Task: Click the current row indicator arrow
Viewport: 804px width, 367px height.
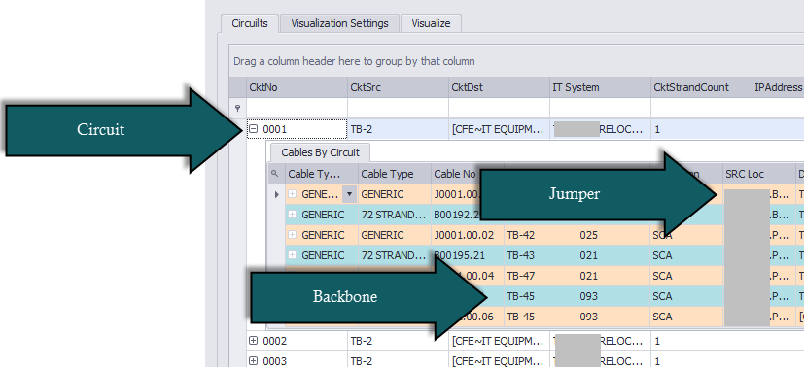Action: click(x=277, y=194)
